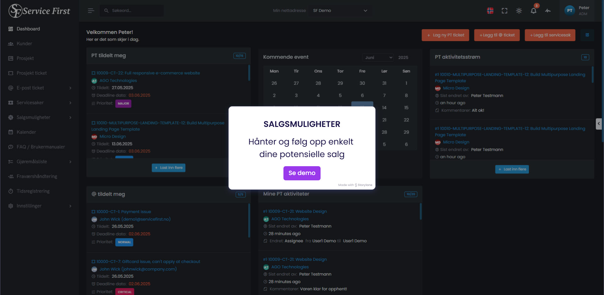Image resolution: width=604 pixels, height=295 pixels.
Task: Click the dashboard layout settings icon
Action: pyautogui.click(x=587, y=35)
